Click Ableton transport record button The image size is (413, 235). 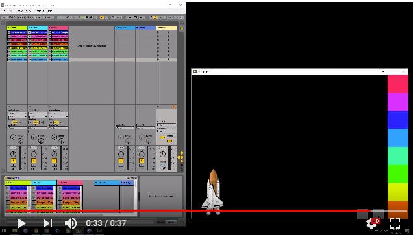(91, 17)
